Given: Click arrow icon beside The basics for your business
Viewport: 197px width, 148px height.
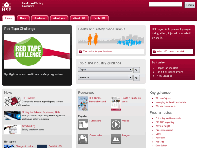Looking at the screenshot, I should (x=80, y=52).
